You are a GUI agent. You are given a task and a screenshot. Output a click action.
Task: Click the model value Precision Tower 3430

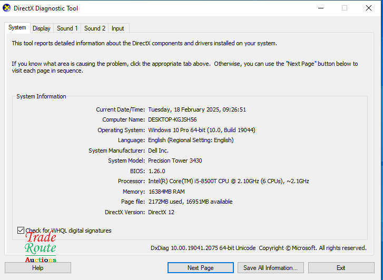point(175,161)
